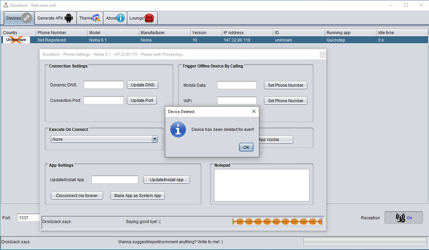Sort by the Idle time column header

pos(402,33)
